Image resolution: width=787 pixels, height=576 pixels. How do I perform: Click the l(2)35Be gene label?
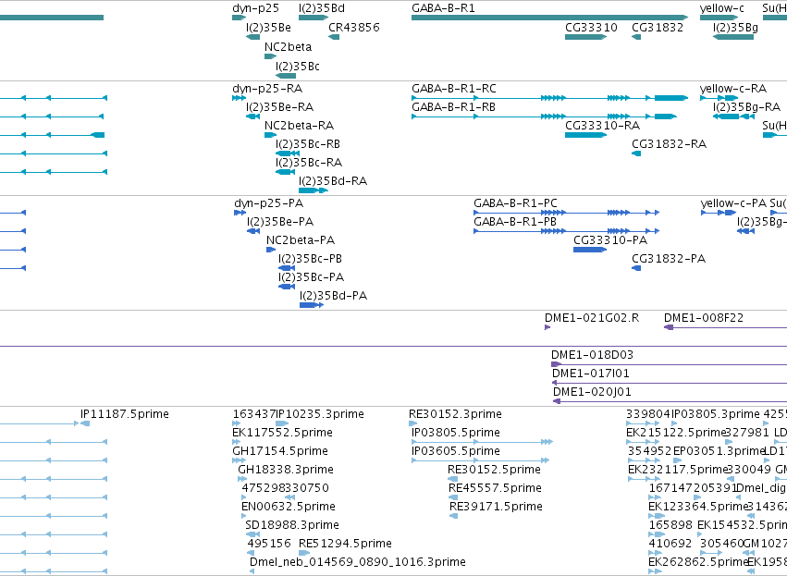pos(268,28)
